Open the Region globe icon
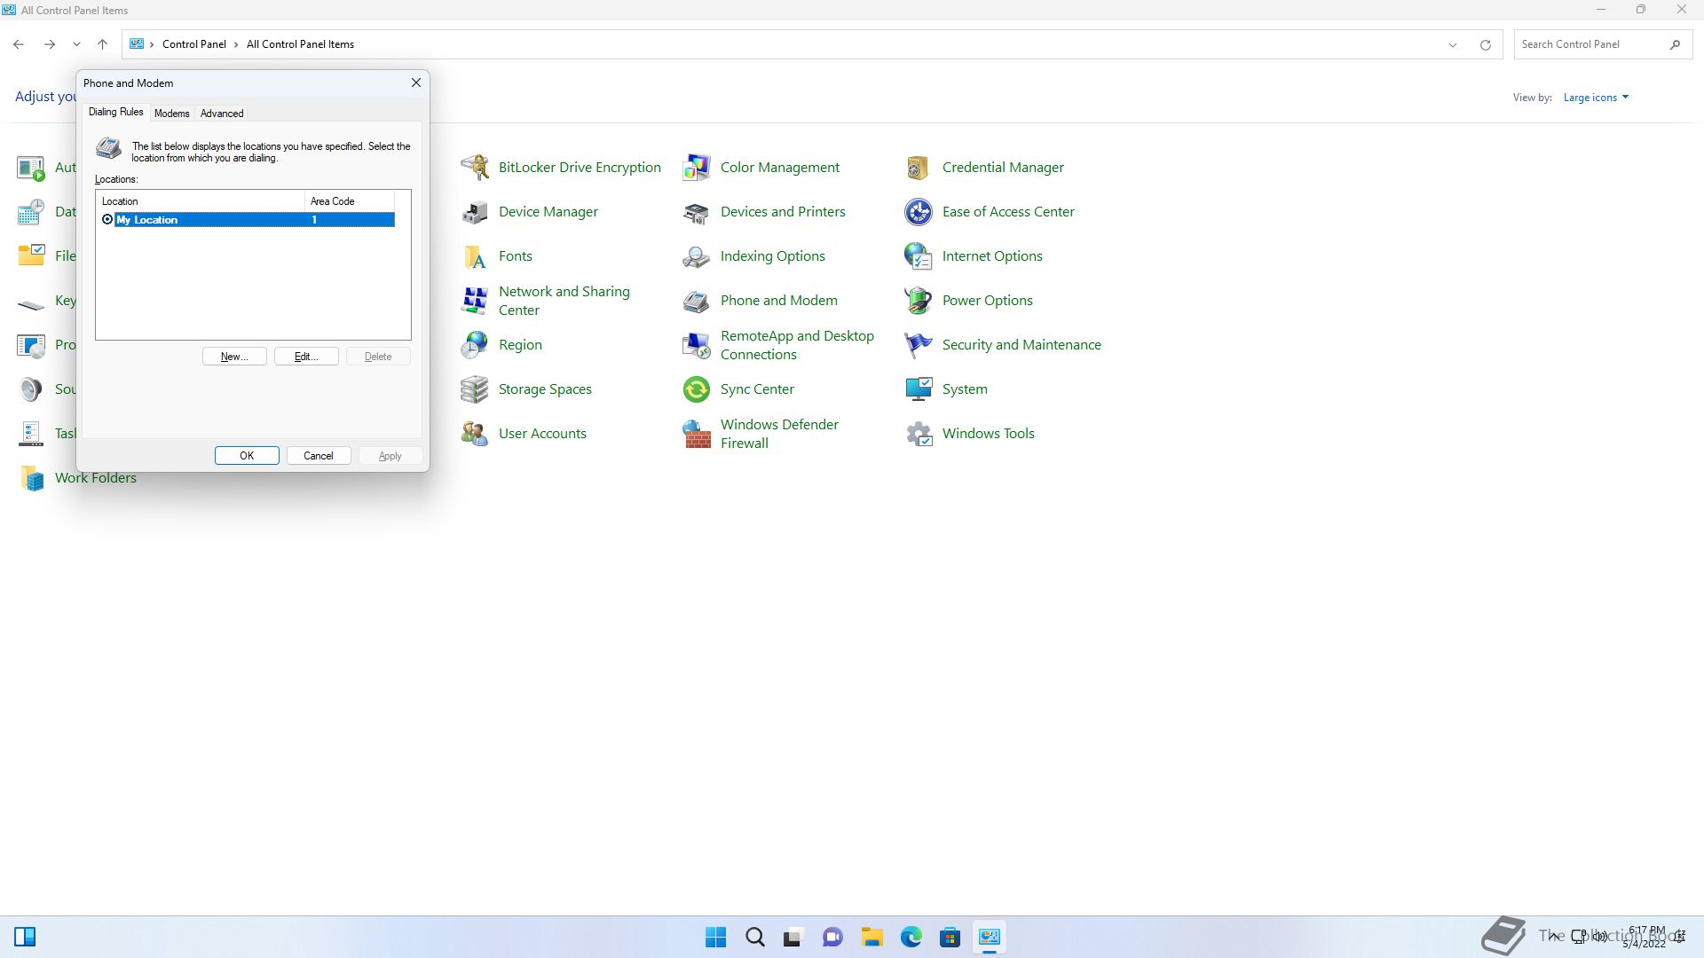 click(475, 344)
